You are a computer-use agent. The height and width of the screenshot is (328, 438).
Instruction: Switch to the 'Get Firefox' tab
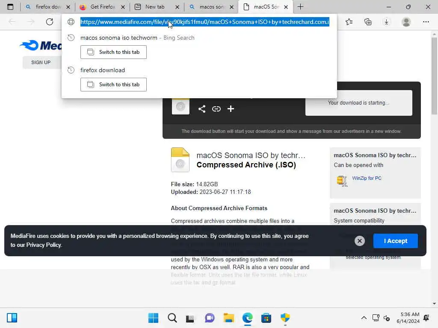(103, 7)
